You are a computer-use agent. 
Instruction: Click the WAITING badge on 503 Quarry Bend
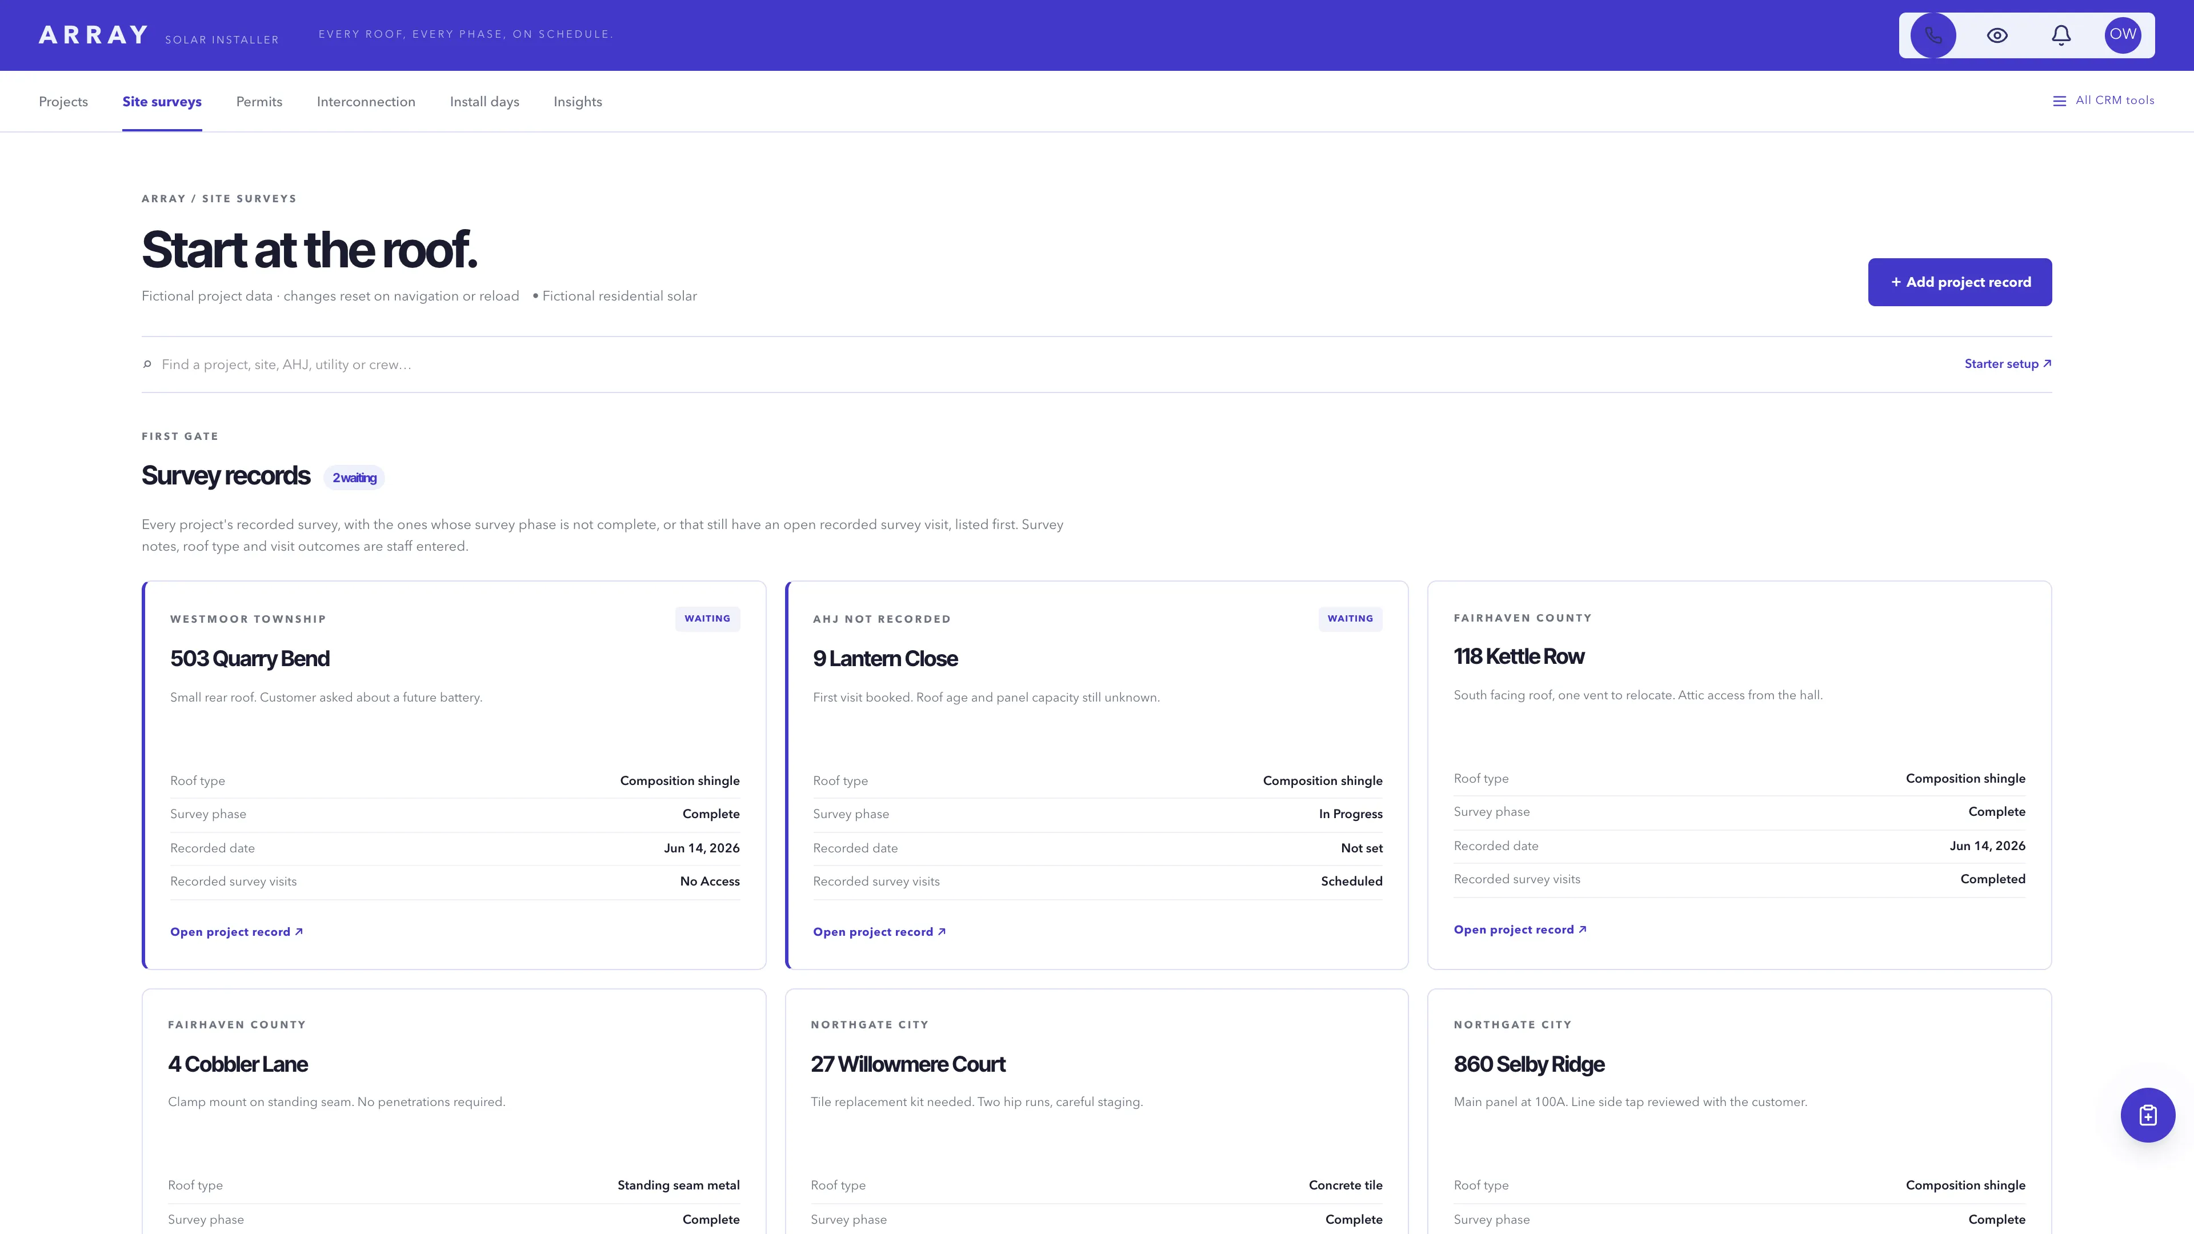click(707, 619)
